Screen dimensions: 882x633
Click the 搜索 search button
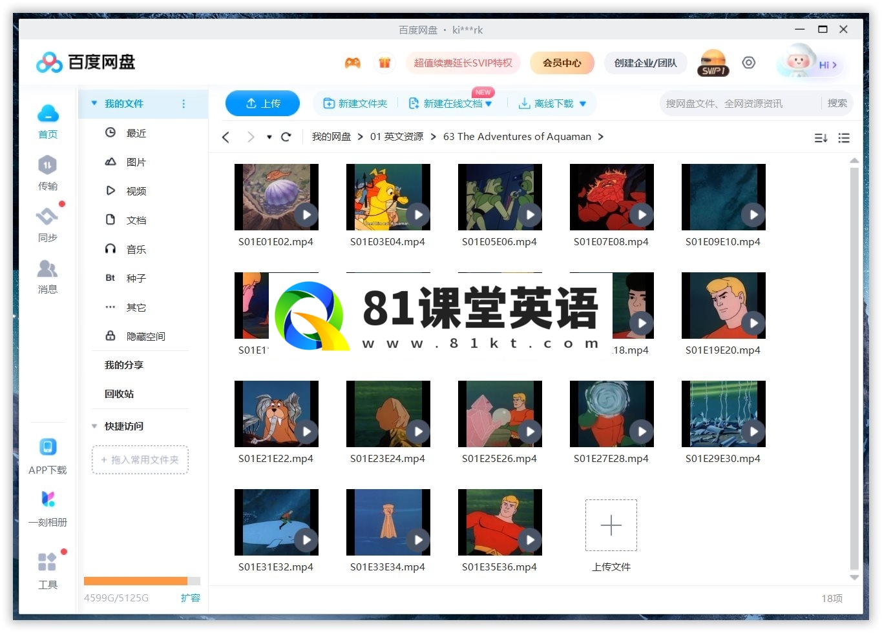[837, 103]
